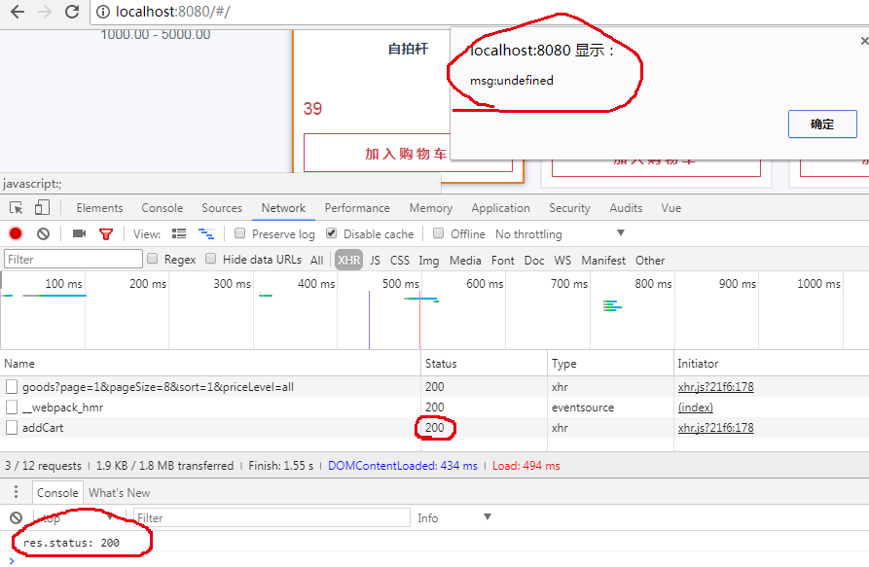Enable the Preserve log checkbox

(x=239, y=234)
